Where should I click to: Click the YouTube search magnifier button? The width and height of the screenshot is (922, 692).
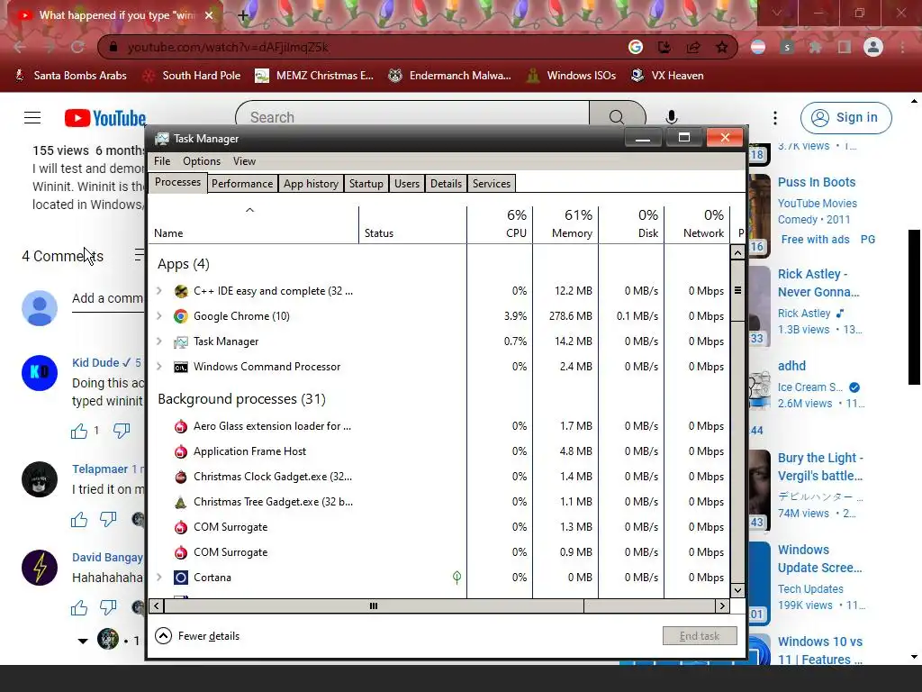[x=617, y=117]
